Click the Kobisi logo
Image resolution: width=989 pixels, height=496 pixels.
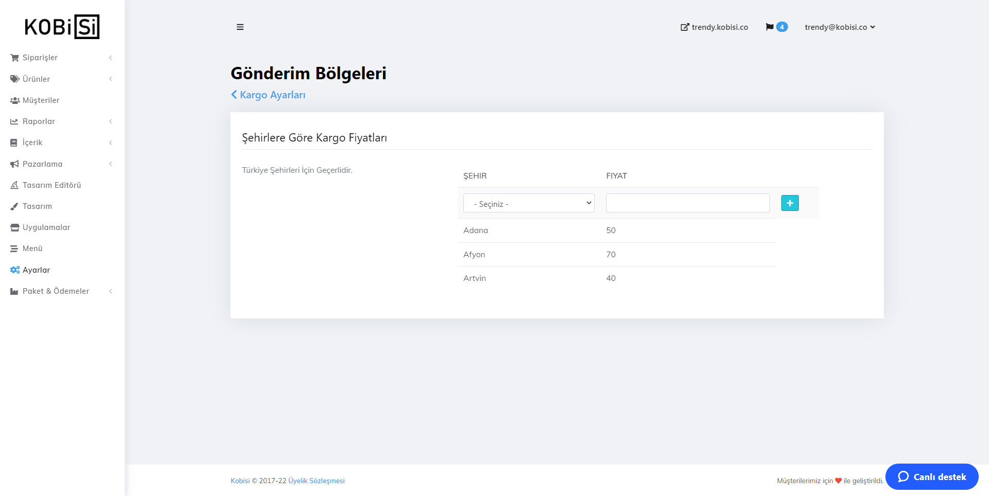pyautogui.click(x=62, y=27)
